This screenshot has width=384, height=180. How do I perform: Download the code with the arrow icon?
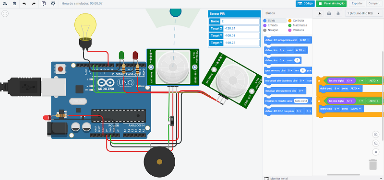pyautogui.click(x=320, y=13)
